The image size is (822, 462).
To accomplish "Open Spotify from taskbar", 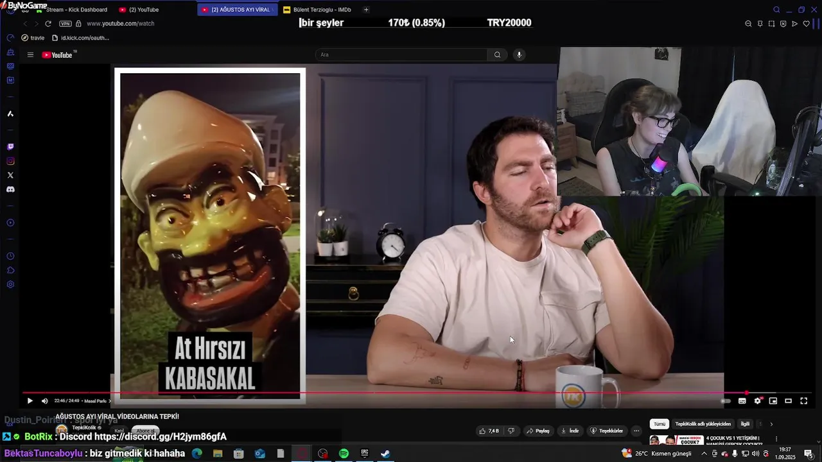I will pyautogui.click(x=344, y=454).
